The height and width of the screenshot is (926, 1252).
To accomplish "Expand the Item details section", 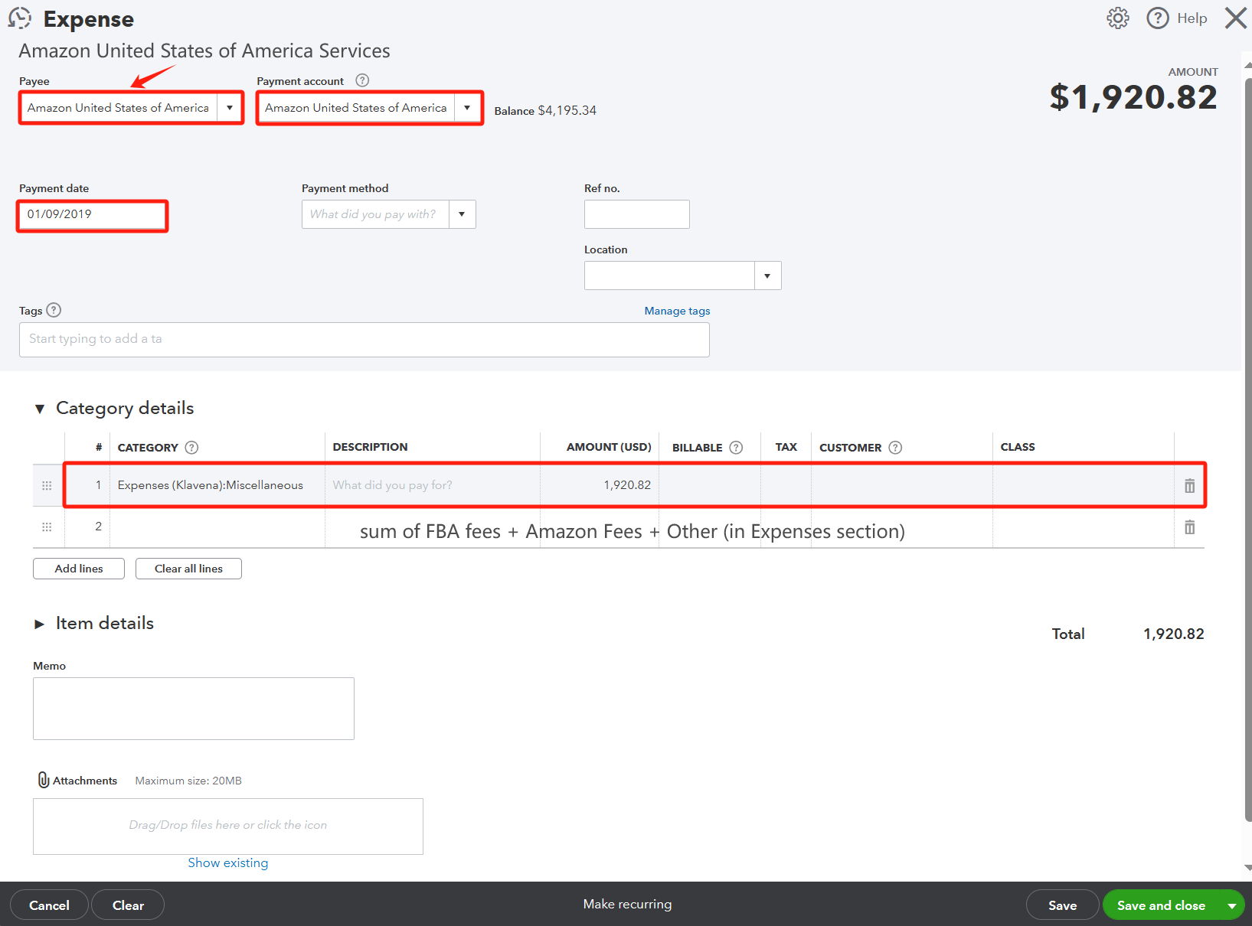I will 40,624.
